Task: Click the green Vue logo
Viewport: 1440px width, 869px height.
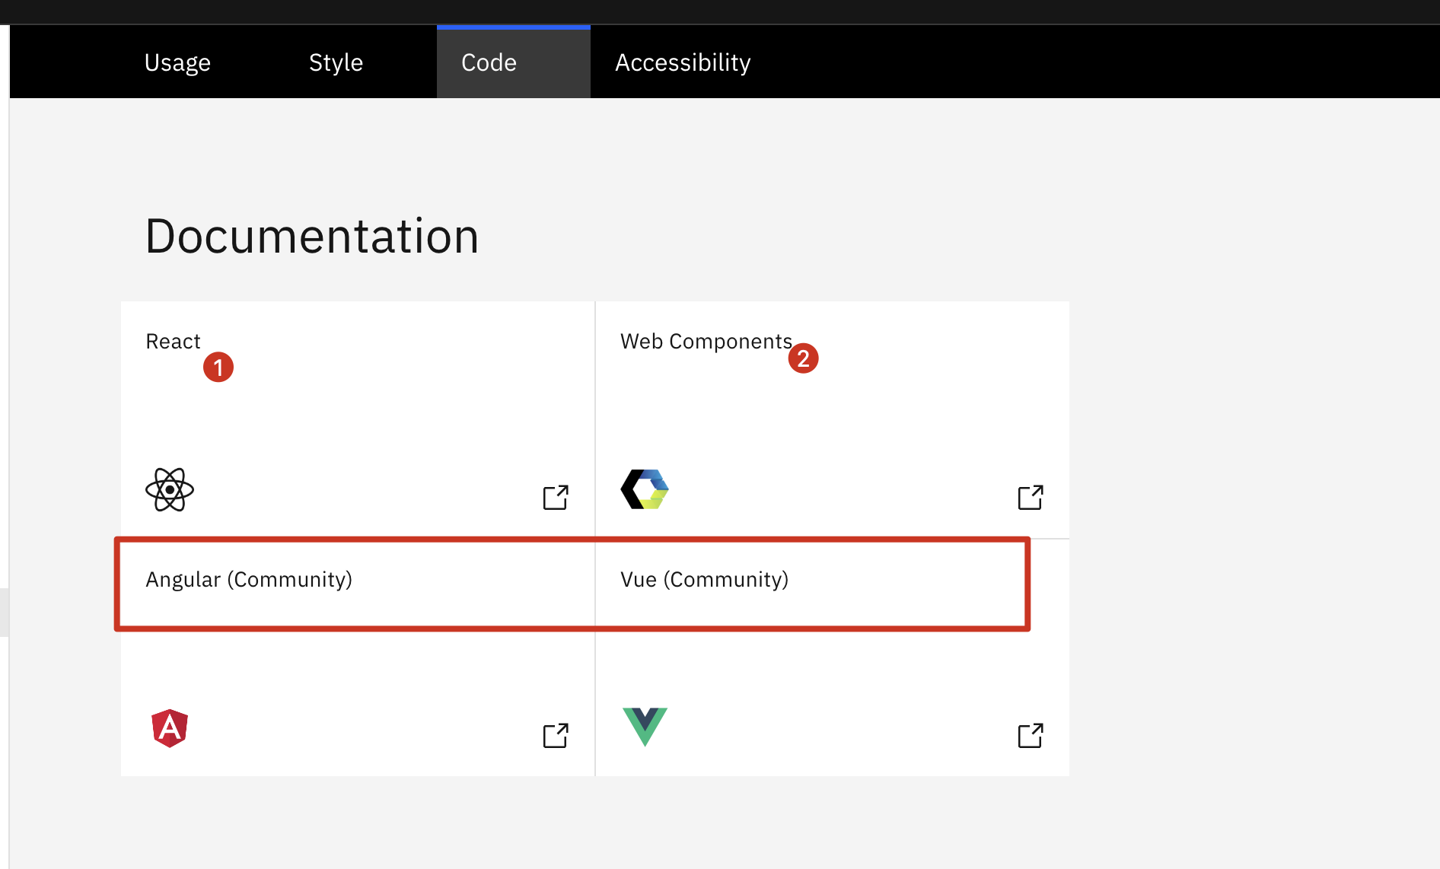Action: tap(645, 726)
